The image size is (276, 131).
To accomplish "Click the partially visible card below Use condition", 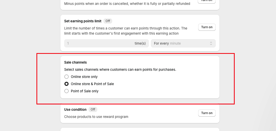I will [x=140, y=129].
